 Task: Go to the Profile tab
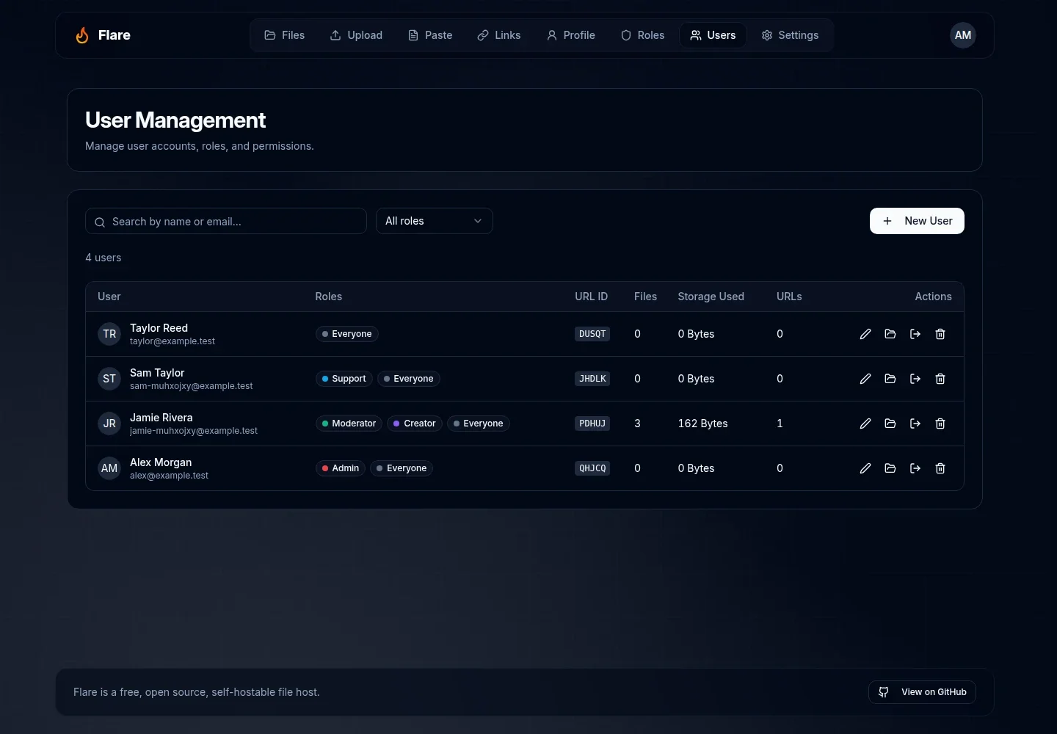point(571,35)
